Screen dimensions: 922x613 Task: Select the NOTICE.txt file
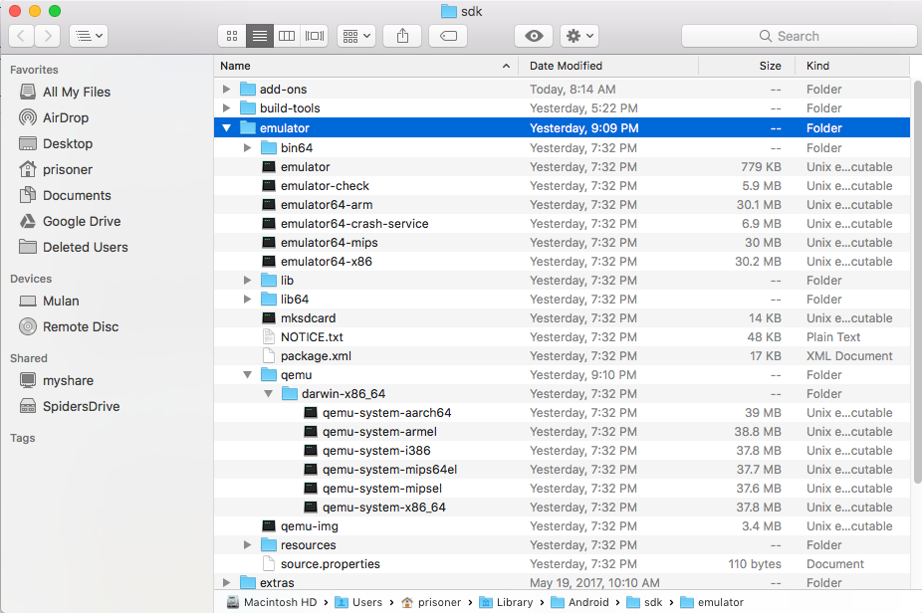(562, 336)
